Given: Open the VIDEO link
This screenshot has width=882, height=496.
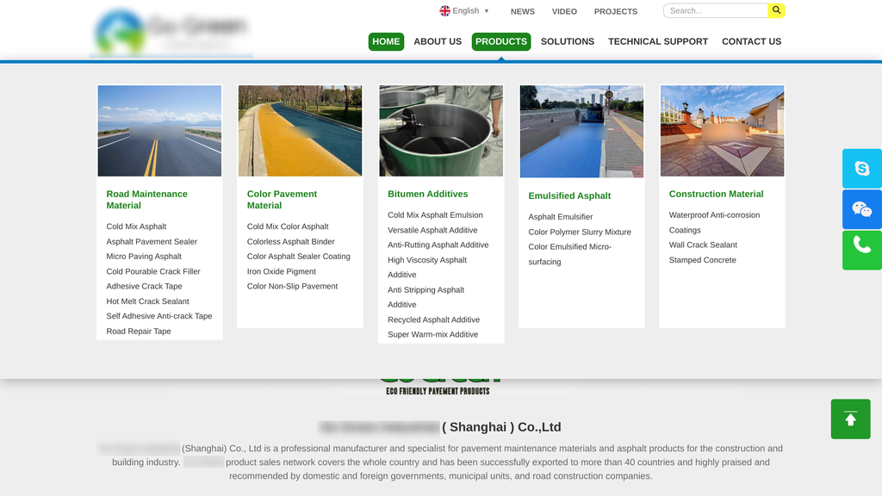Looking at the screenshot, I should [x=564, y=11].
